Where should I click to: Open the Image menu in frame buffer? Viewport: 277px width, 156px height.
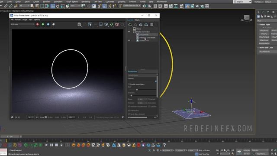pos(25,19)
